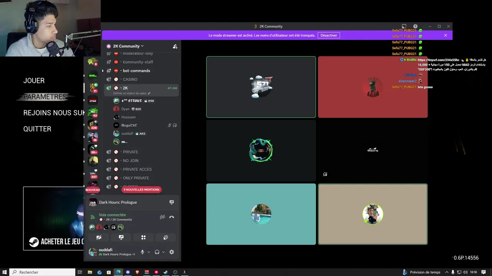Open the KVB server icon

point(93,76)
